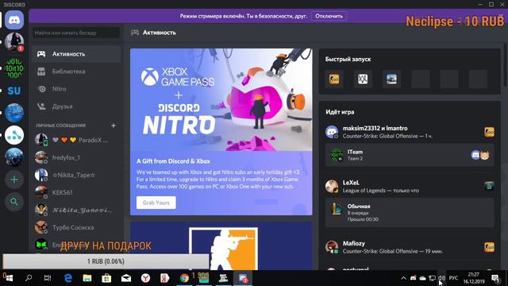Open Библиотека section

tap(76, 71)
